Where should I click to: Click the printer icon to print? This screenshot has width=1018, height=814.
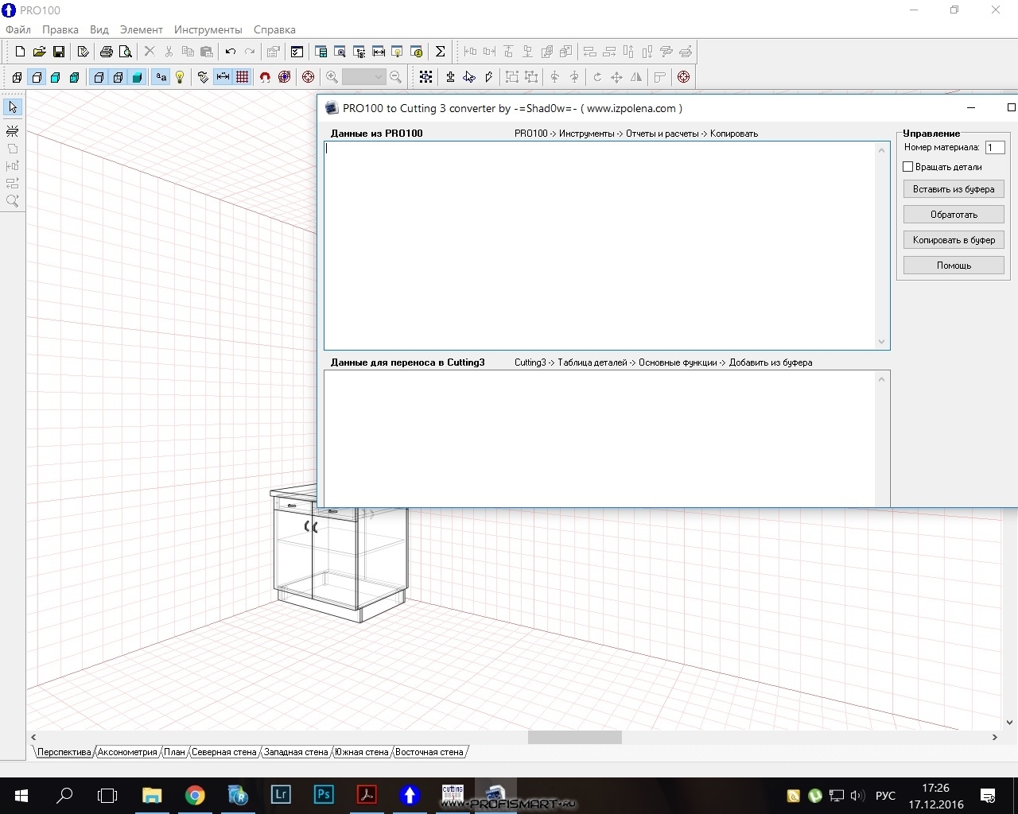(106, 52)
